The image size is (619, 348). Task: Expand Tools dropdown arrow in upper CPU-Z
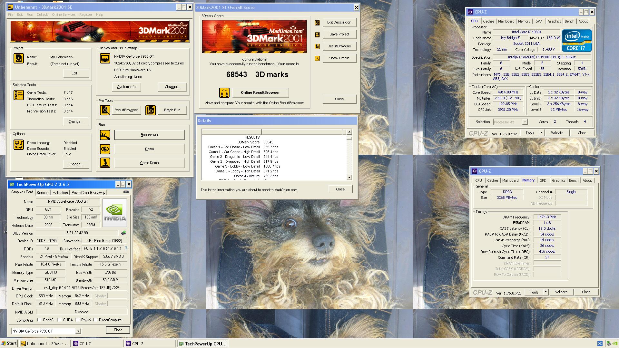tap(541, 133)
